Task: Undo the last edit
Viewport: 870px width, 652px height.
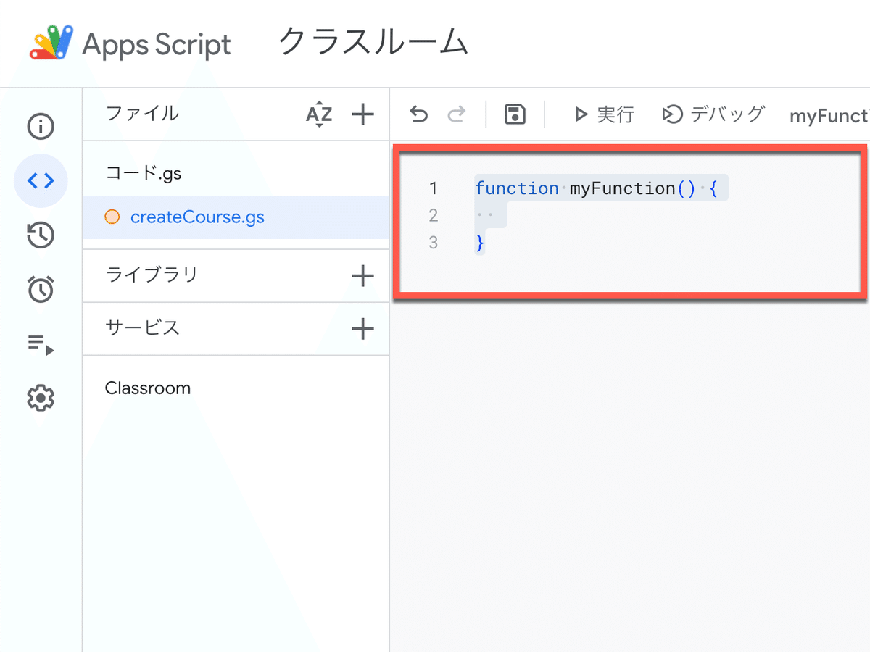Action: (419, 114)
